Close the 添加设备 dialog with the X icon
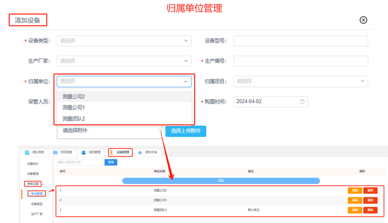Screen dimensions: 388x223 [363, 20]
